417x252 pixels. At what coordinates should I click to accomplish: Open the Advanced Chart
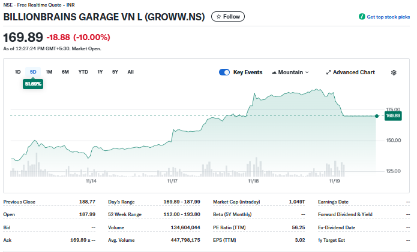pyautogui.click(x=350, y=72)
